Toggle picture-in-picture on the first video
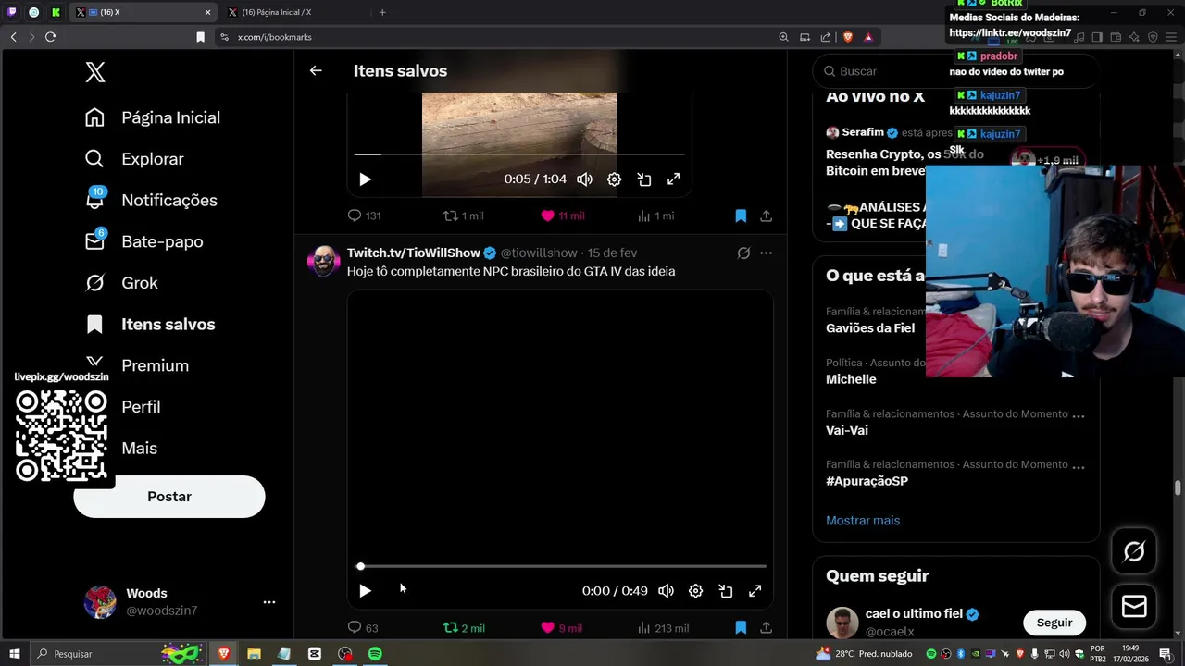Image resolution: width=1185 pixels, height=666 pixels. (x=644, y=179)
